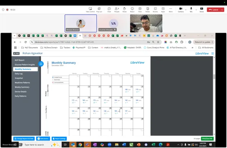Select Bhavan Bhavsar's participant tile

point(81,23)
